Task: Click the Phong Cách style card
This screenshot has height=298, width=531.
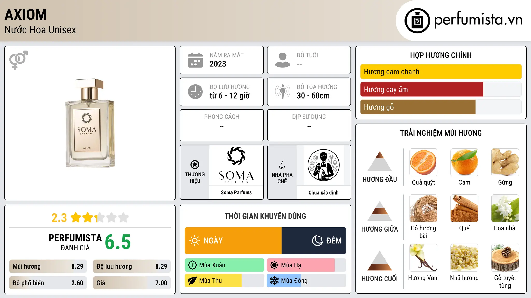Action: click(x=222, y=125)
